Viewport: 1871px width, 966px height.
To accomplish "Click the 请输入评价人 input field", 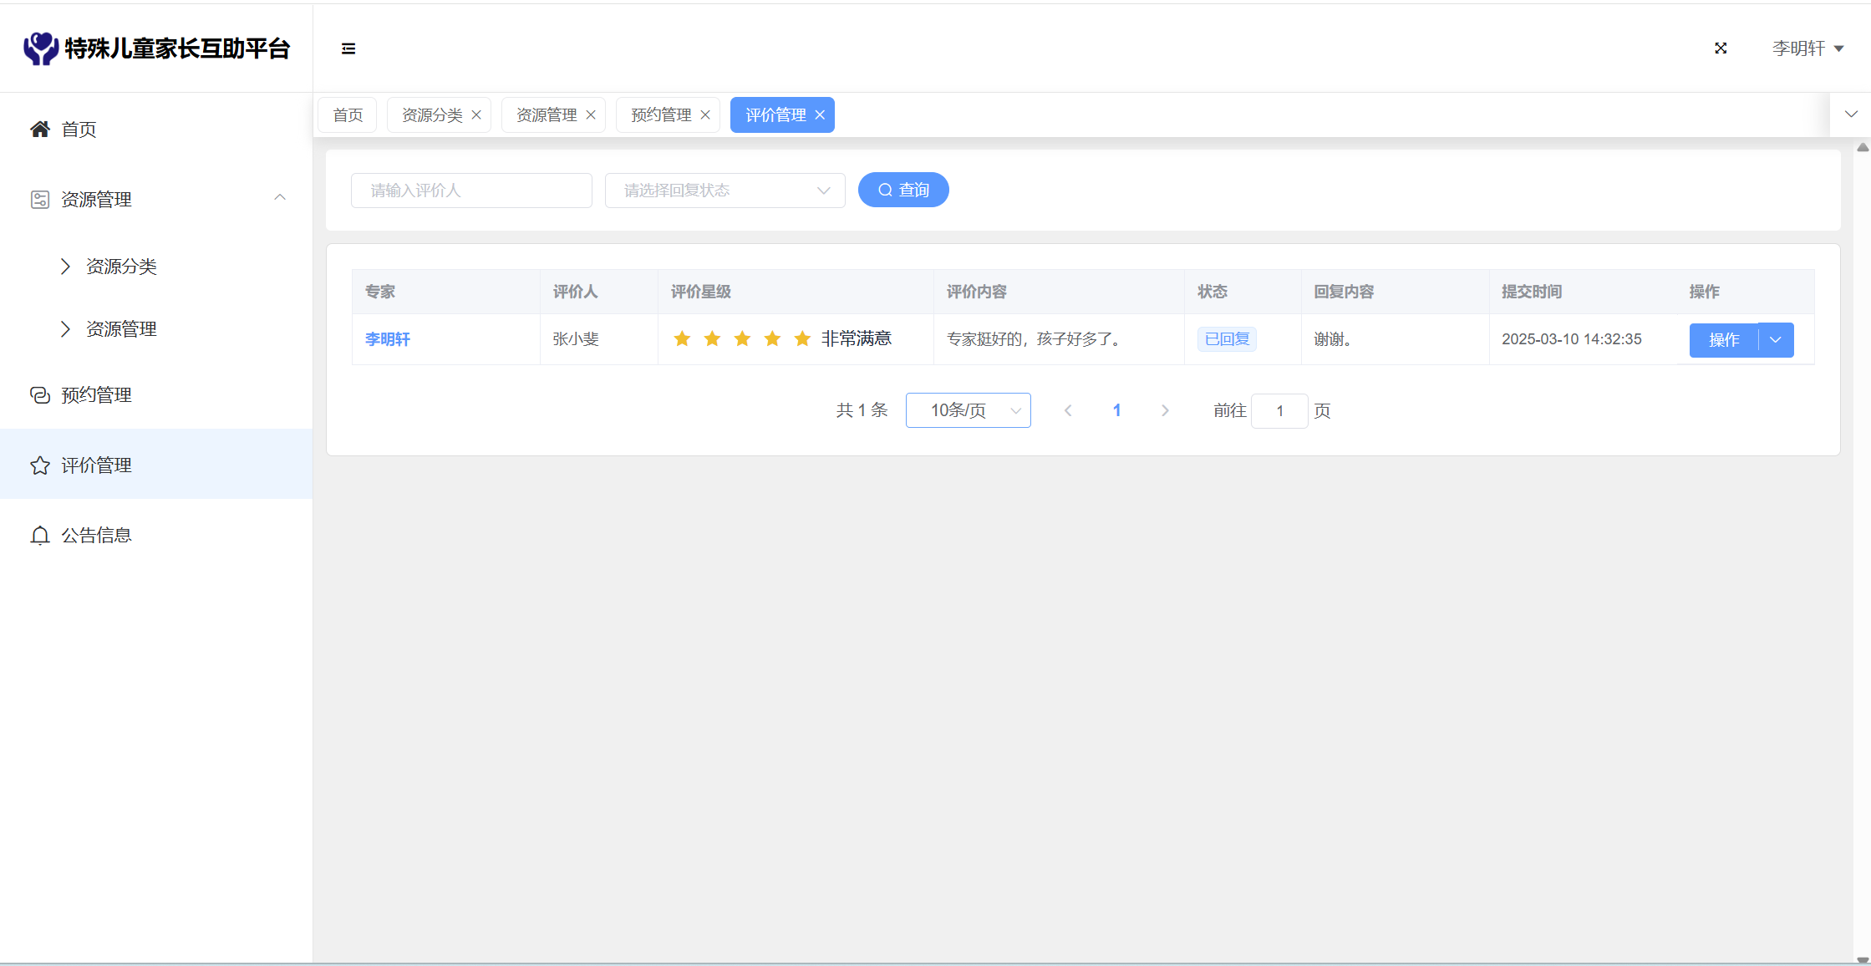I will point(471,191).
